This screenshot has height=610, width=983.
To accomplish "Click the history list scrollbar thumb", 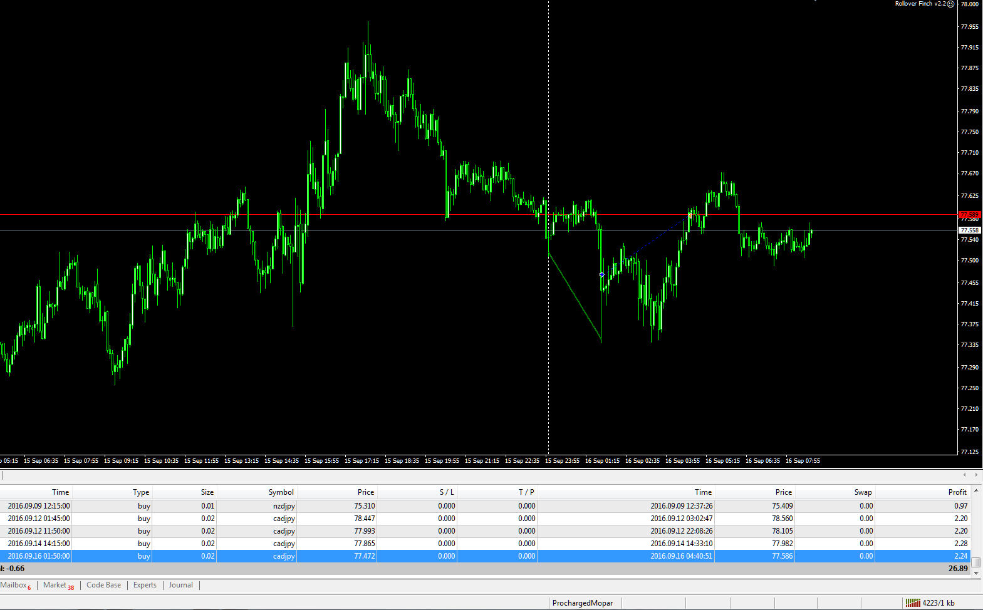I will click(976, 562).
